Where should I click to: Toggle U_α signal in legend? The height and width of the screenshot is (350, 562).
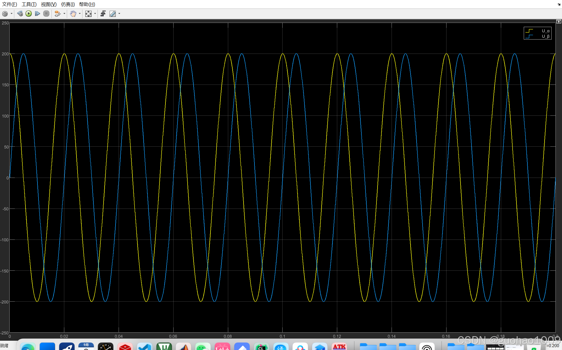tap(545, 31)
